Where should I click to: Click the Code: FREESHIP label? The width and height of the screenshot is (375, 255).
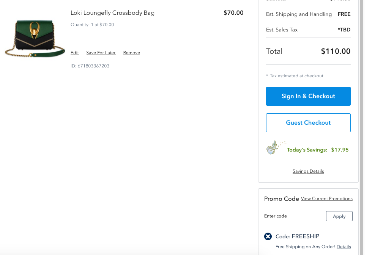click(297, 236)
